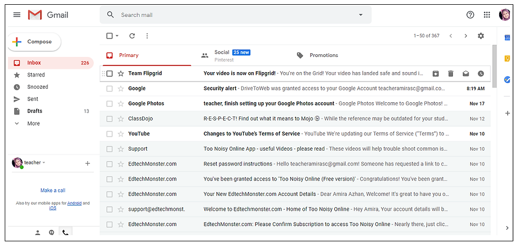Open 'Reset password instructions' email

coord(295,164)
